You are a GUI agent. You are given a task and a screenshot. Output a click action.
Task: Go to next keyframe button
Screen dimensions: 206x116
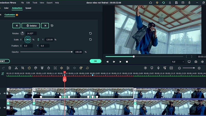pyautogui.click(x=45, y=26)
